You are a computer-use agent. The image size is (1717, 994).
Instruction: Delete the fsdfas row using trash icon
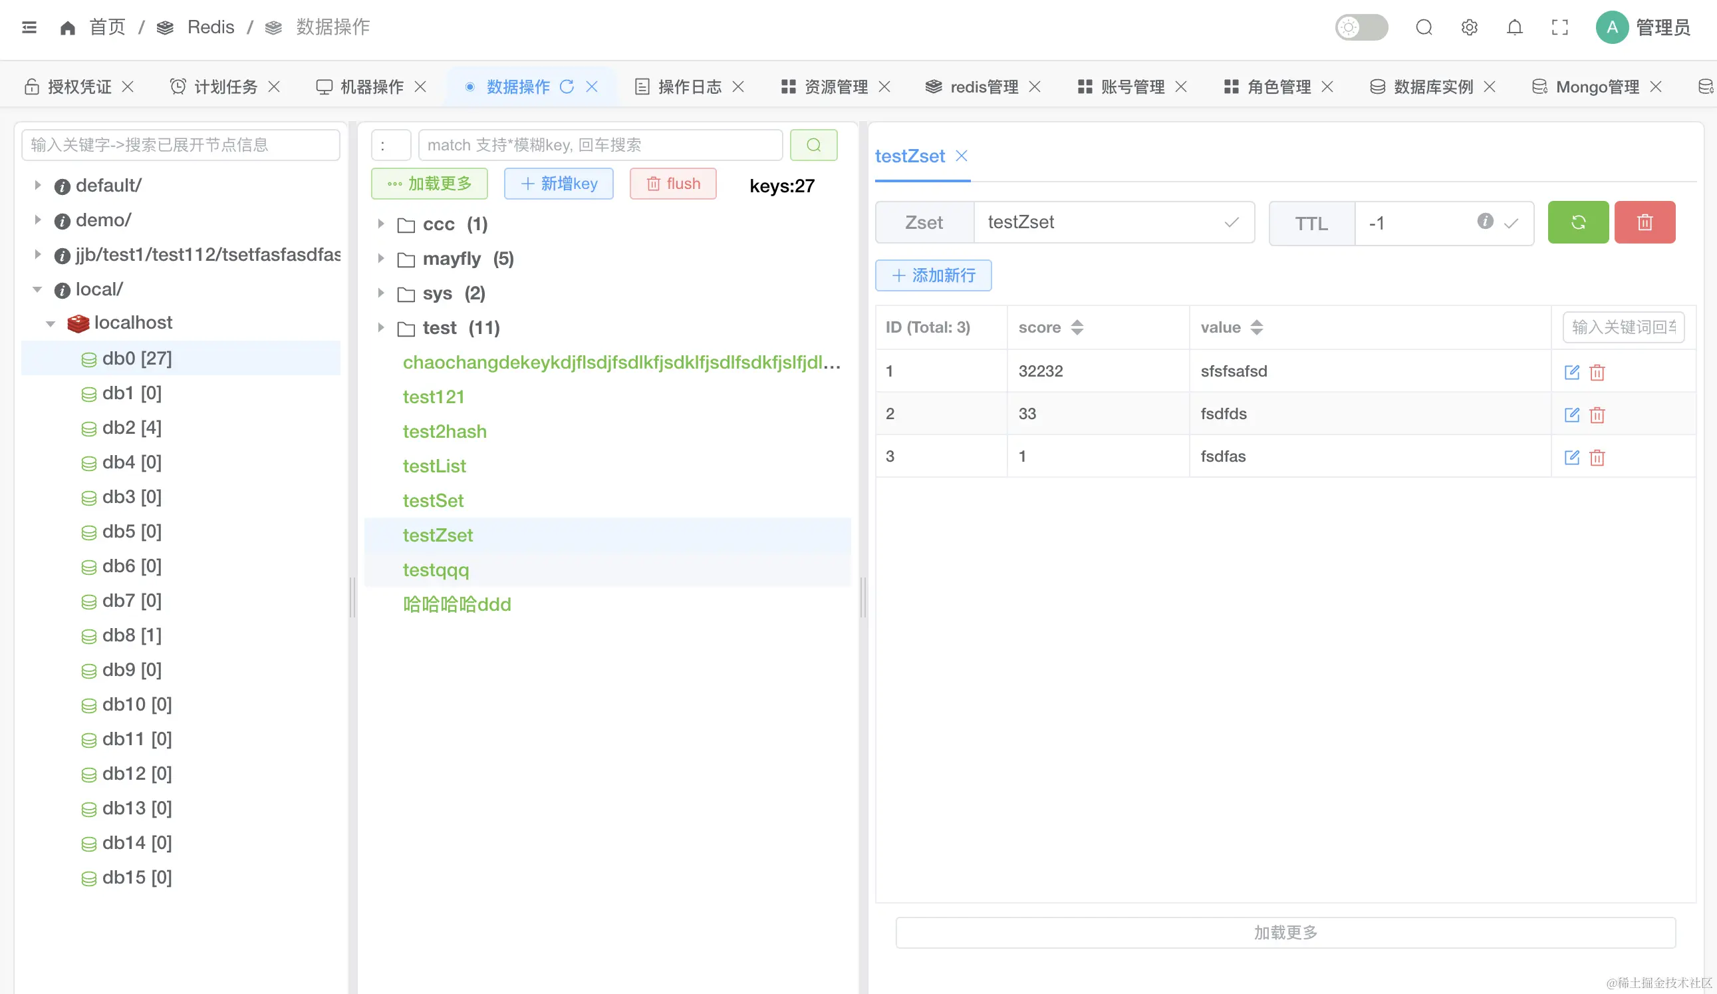coord(1597,458)
